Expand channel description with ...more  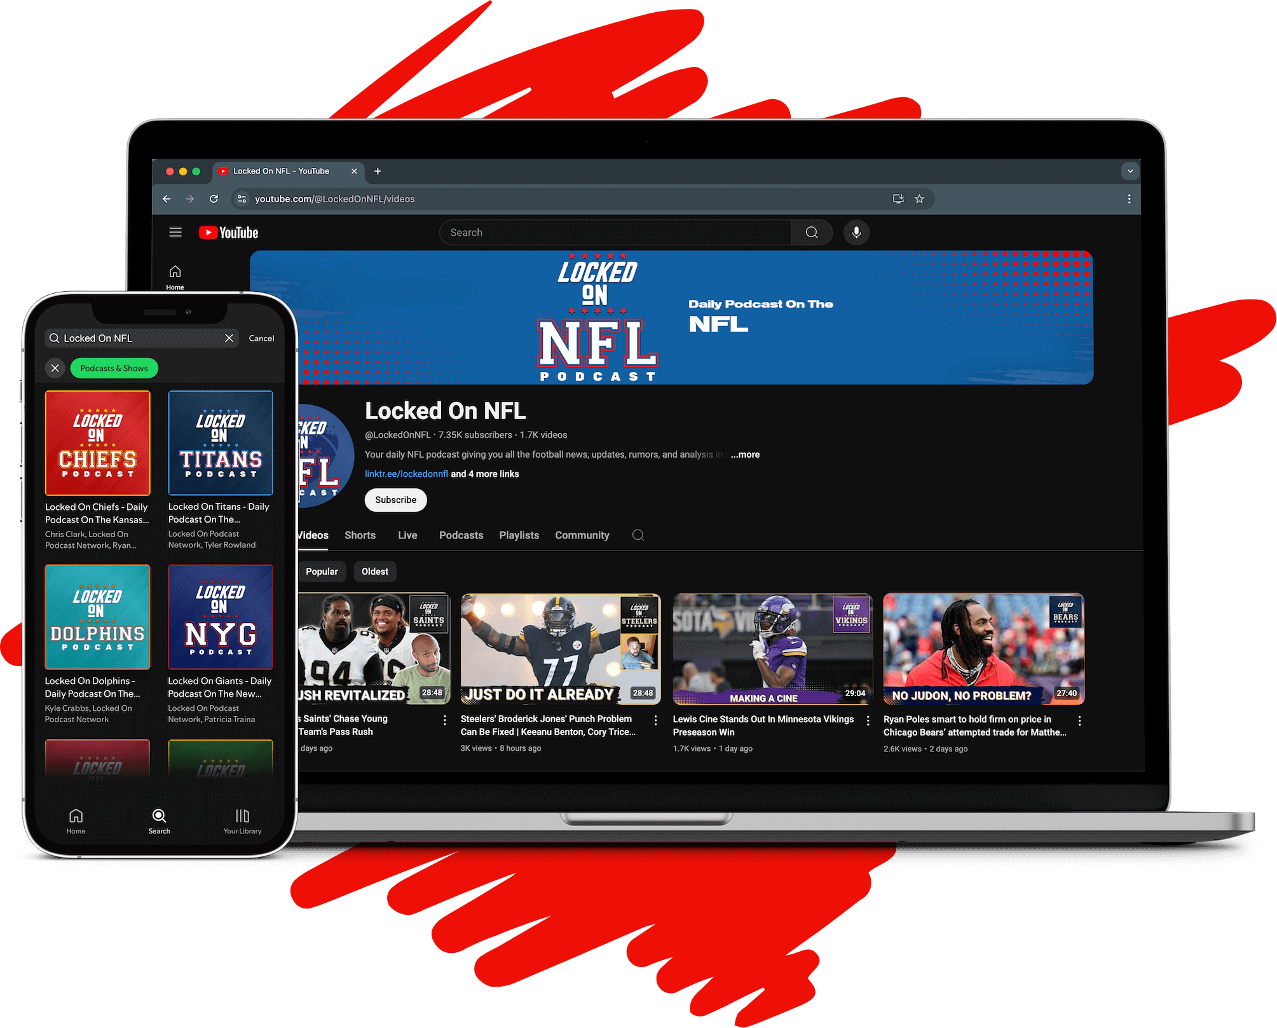[745, 455]
